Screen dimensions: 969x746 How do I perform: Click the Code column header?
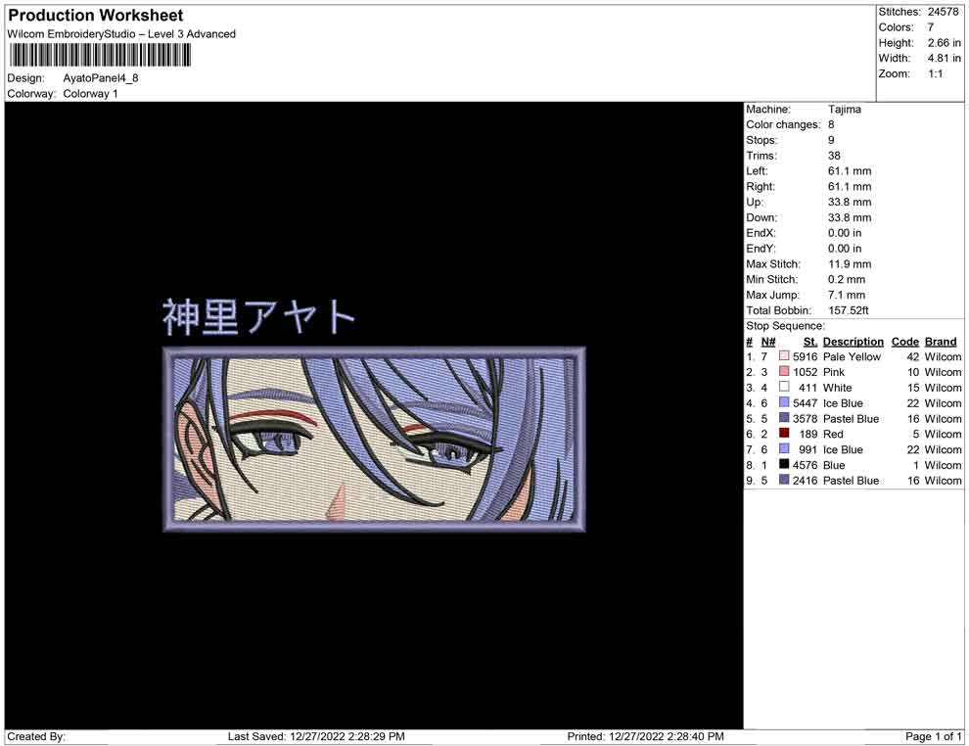(904, 342)
